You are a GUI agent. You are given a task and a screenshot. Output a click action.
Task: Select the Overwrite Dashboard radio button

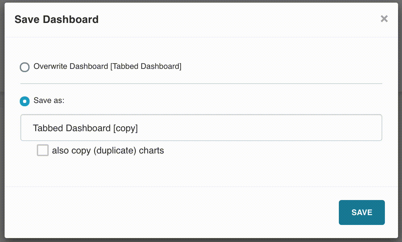click(x=25, y=67)
